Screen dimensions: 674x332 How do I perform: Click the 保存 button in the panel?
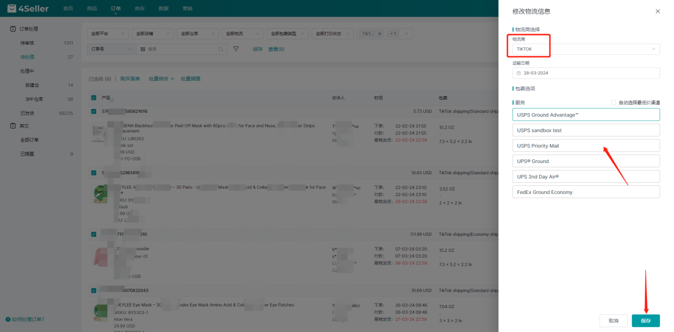[646, 321]
